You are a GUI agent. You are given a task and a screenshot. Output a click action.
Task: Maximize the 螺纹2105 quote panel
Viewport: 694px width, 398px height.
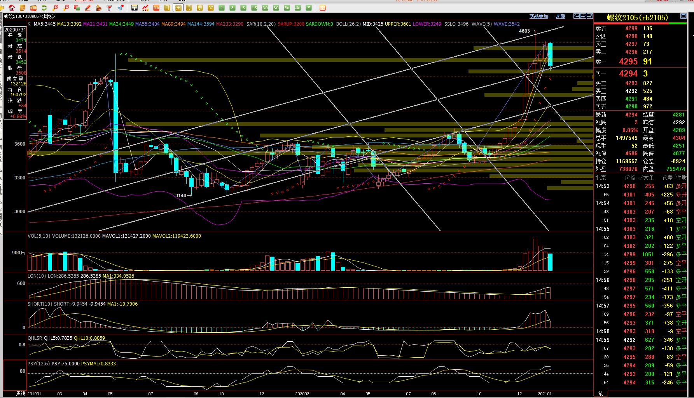(683, 16)
